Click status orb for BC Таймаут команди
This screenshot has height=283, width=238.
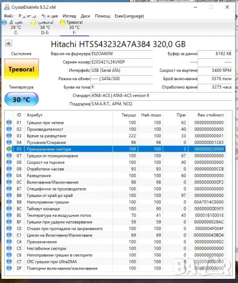coord(9,209)
